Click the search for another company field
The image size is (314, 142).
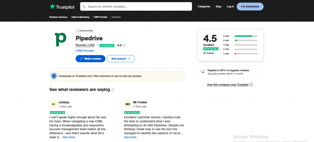136,7
